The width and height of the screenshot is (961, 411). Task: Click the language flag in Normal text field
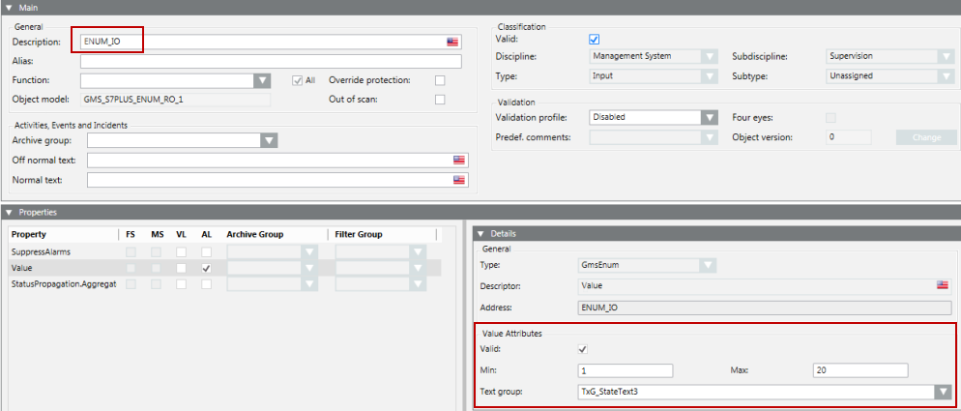[458, 180]
